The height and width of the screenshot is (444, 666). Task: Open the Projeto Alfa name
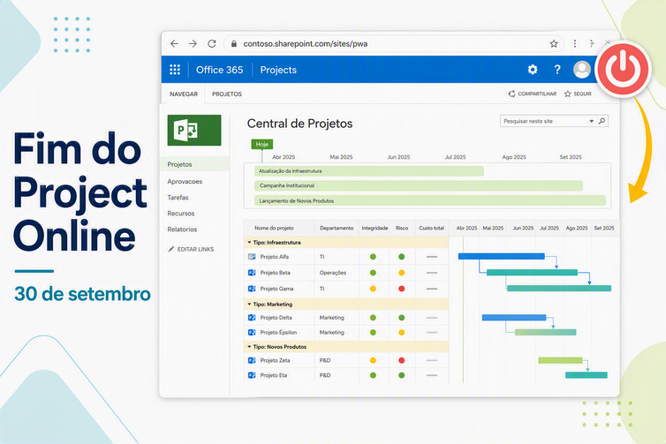pos(275,257)
